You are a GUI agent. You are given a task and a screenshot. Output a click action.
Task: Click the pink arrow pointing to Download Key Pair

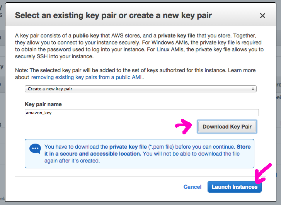(184, 126)
